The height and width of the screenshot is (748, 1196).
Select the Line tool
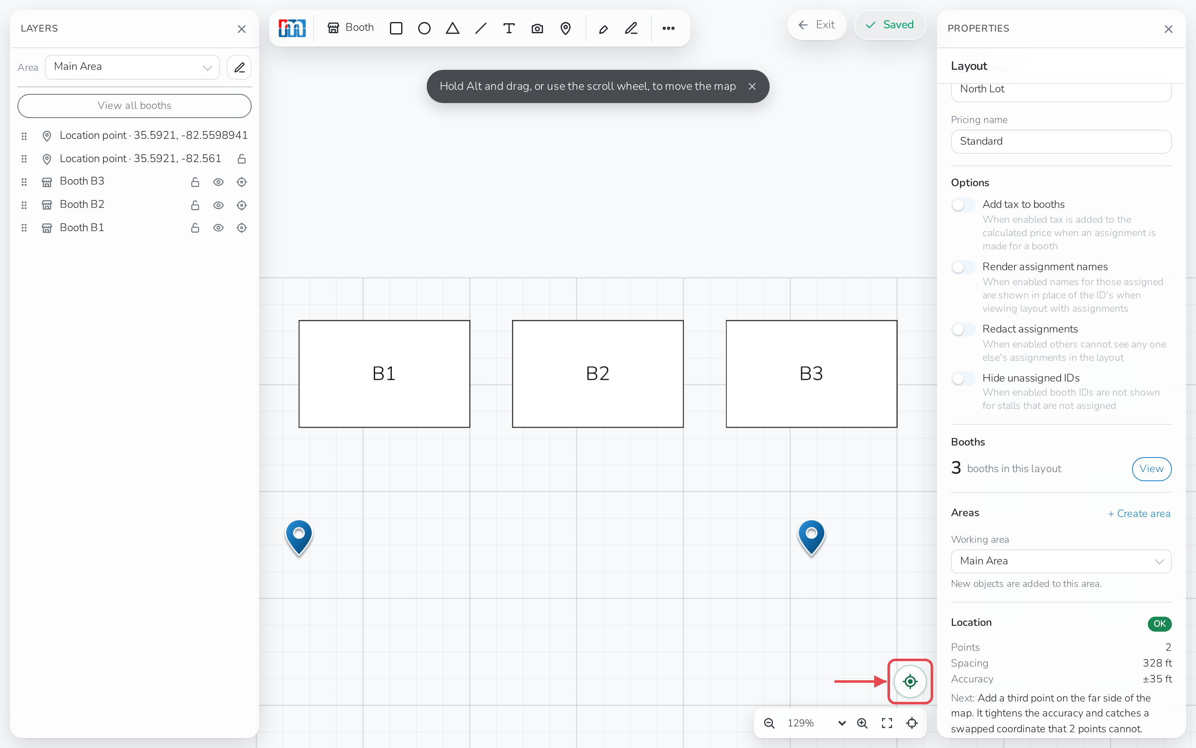[480, 28]
